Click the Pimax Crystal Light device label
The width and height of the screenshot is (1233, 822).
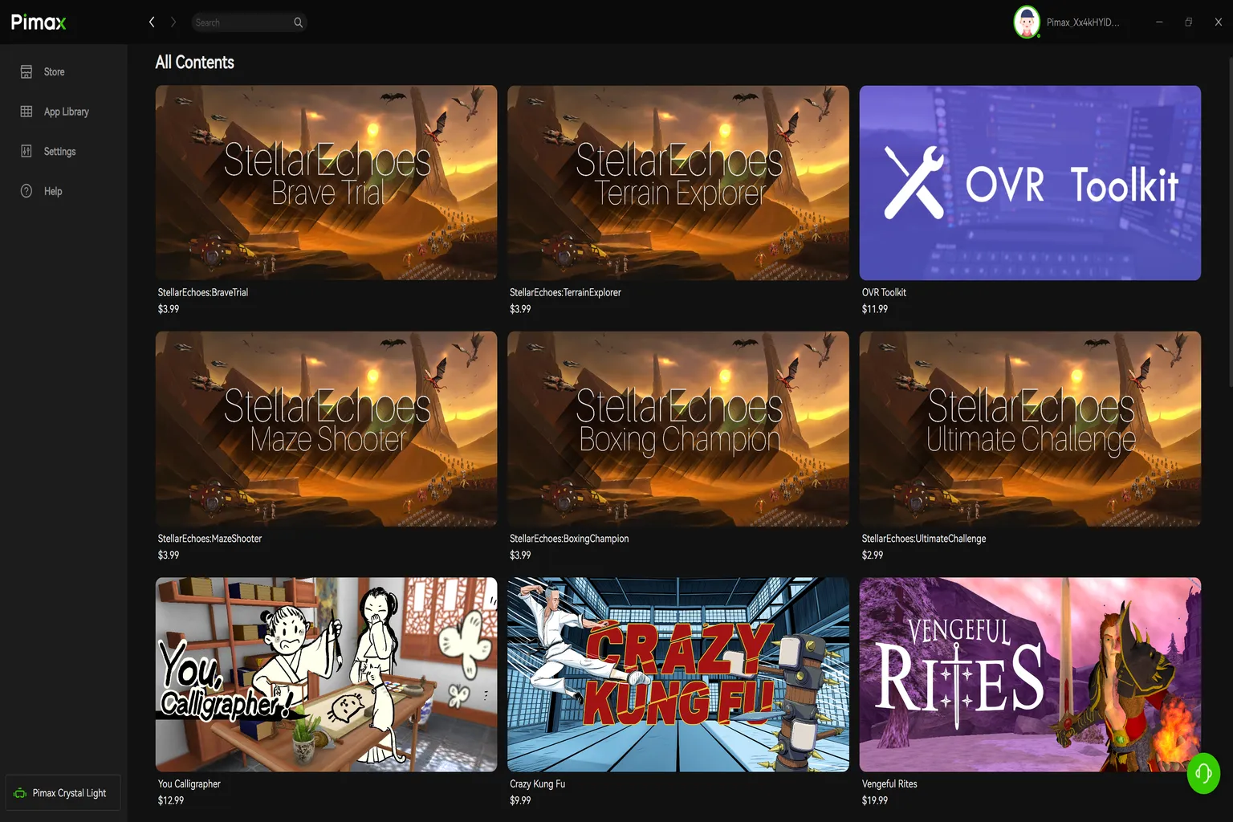pos(69,793)
